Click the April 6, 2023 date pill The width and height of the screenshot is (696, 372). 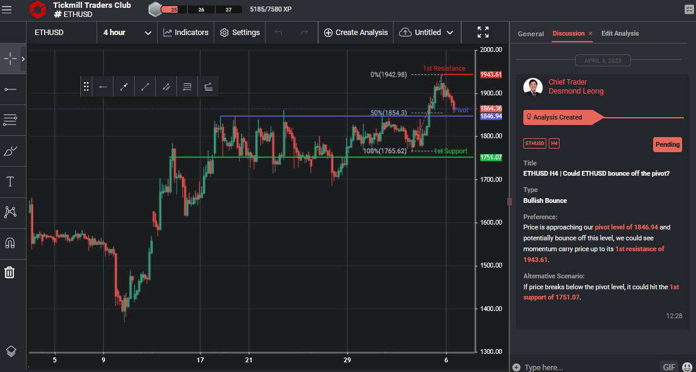[603, 61]
